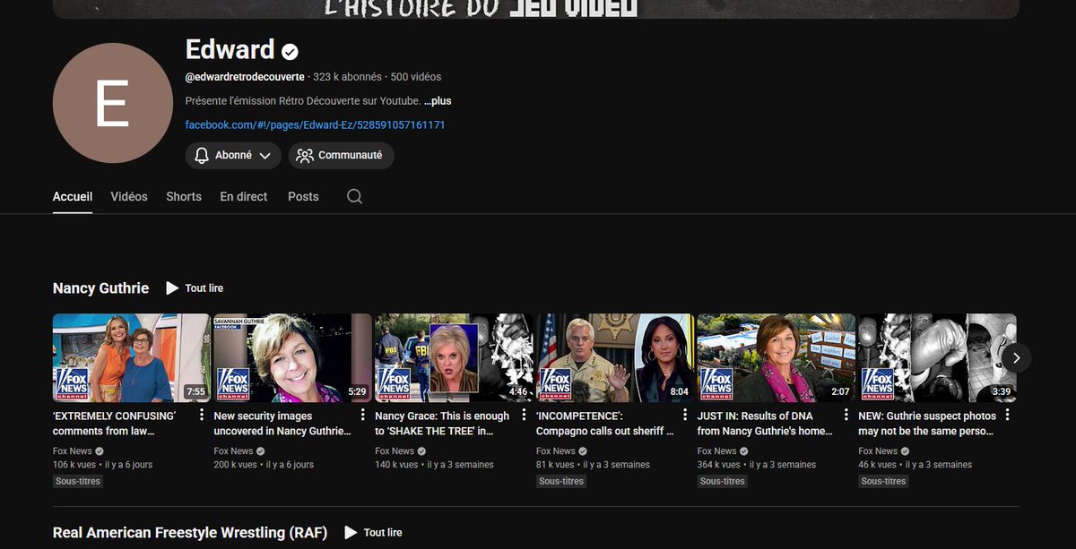Open the Shorts tab
This screenshot has width=1076, height=549.
184,196
